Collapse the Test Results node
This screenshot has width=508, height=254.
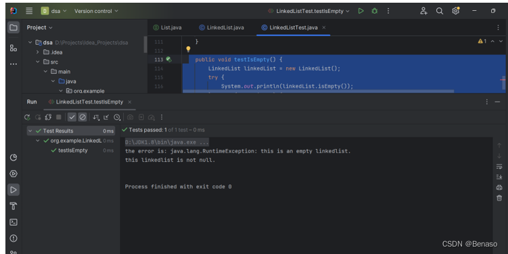pyautogui.click(x=30, y=131)
